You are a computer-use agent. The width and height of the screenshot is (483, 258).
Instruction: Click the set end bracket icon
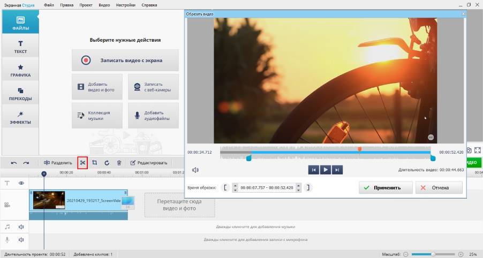(308, 188)
